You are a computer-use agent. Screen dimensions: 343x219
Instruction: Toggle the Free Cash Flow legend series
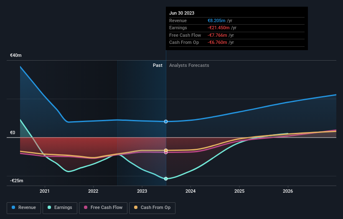coord(103,208)
